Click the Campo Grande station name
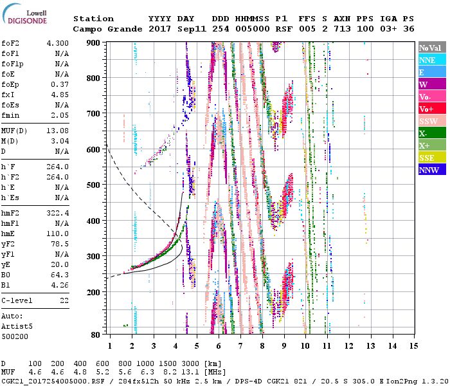Screen dimensions: 450x386 click(x=107, y=29)
